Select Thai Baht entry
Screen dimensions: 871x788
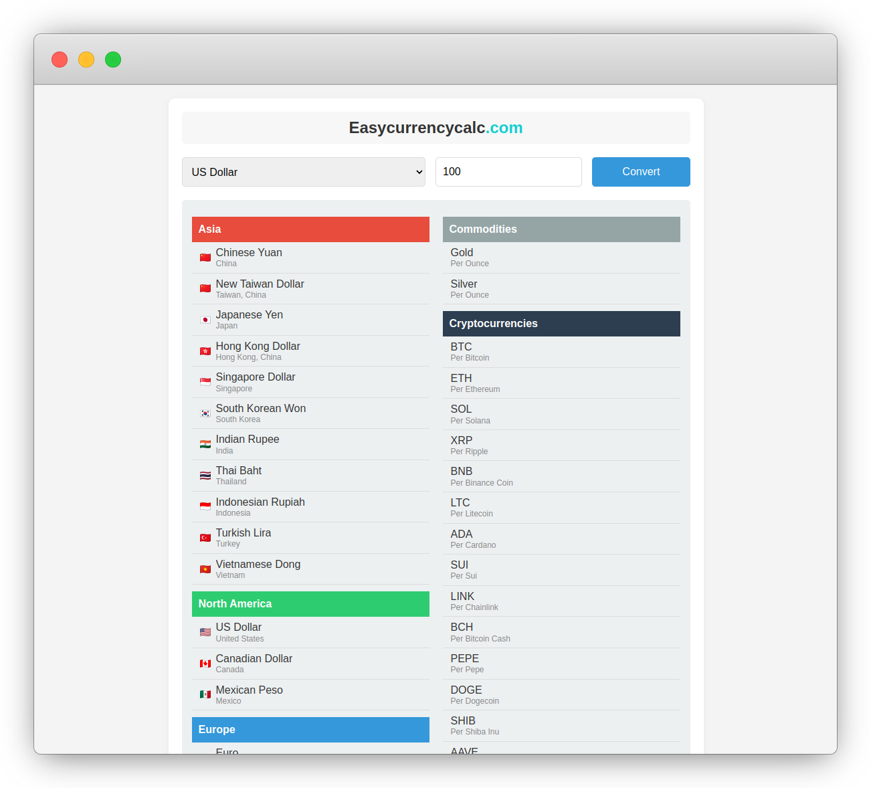[x=310, y=476]
